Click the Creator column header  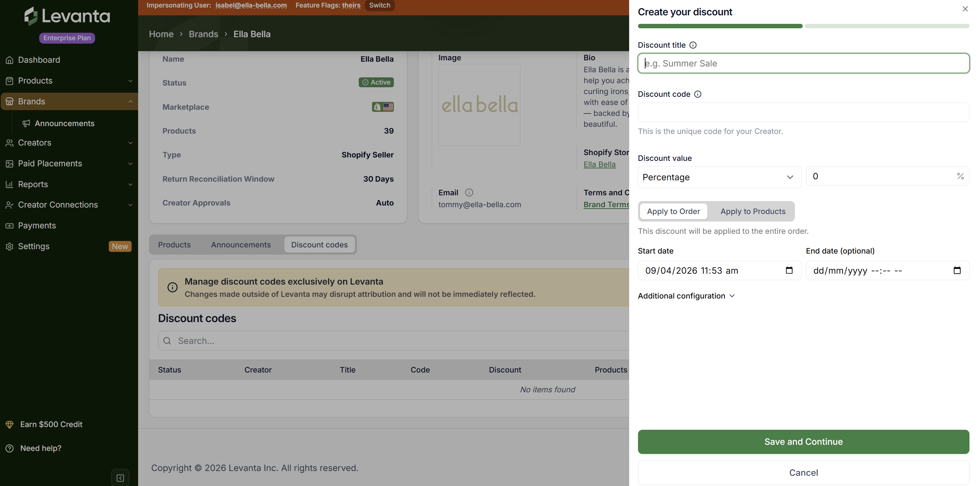258,370
